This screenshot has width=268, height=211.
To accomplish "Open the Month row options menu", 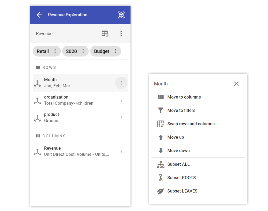I will [121, 83].
